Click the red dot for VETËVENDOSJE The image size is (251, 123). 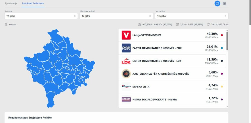pyautogui.click(x=222, y=35)
